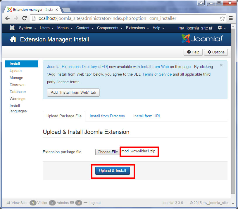The width and height of the screenshot is (238, 209).
Task: Switch to Upload Package File tab
Action: tap(64, 116)
